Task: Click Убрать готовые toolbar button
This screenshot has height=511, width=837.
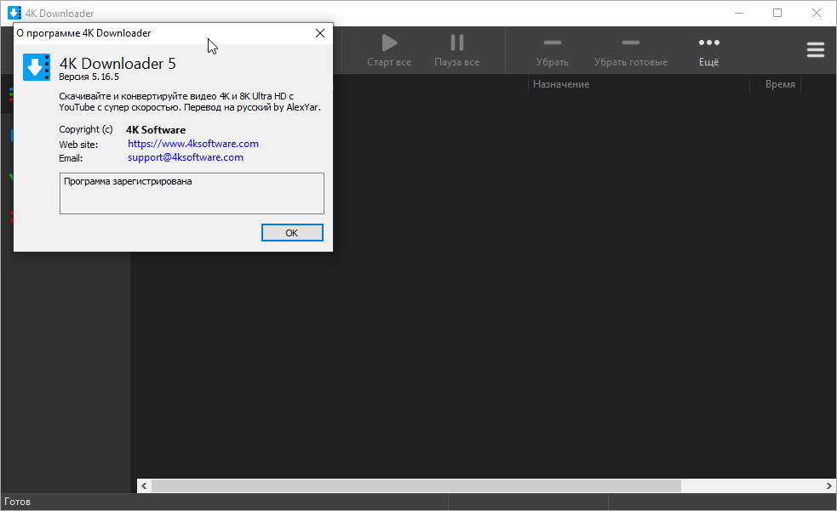Action: 630,51
